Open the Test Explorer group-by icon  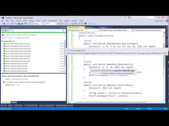pyautogui.click(x=6, y=30)
